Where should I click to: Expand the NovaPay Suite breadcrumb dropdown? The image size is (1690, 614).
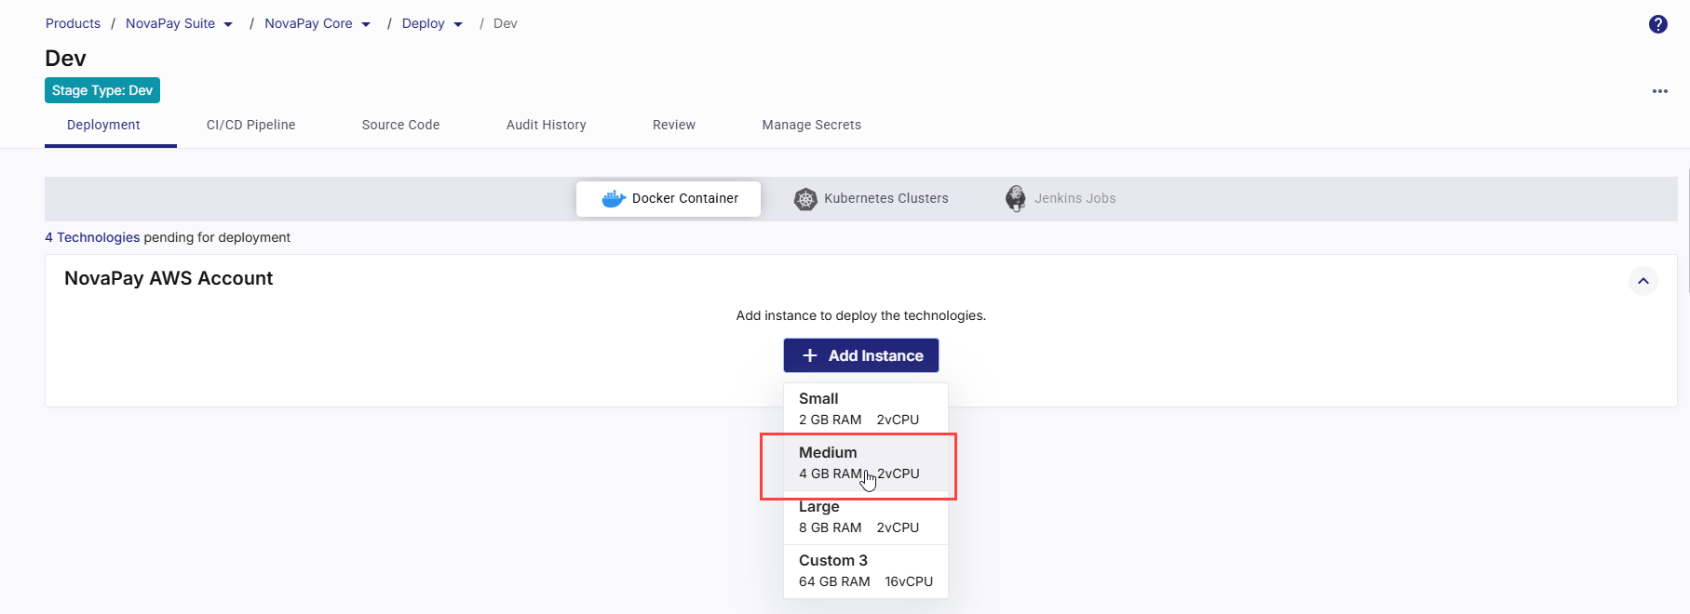(x=228, y=24)
